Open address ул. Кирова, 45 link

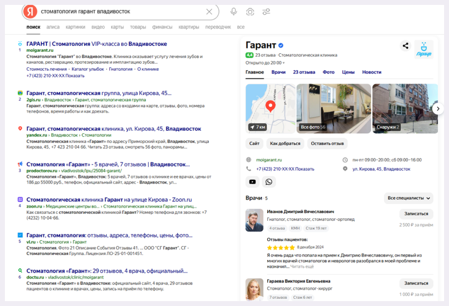click(381, 169)
